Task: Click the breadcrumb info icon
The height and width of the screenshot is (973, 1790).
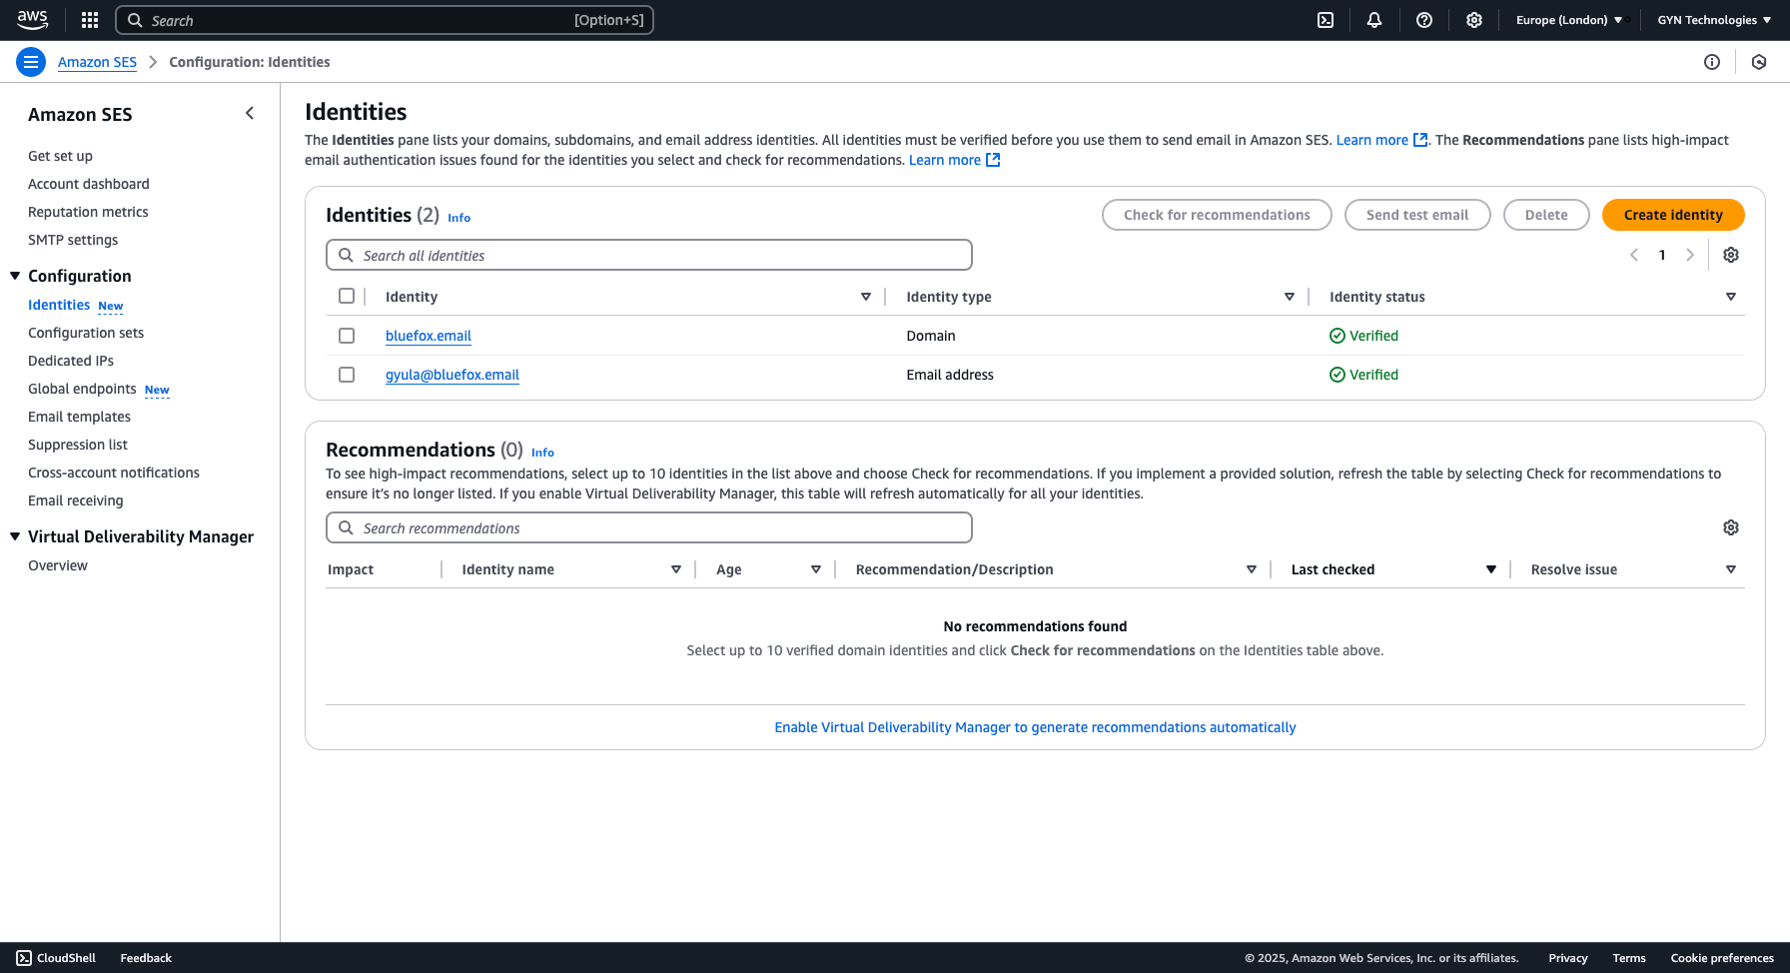Action: tap(1712, 62)
